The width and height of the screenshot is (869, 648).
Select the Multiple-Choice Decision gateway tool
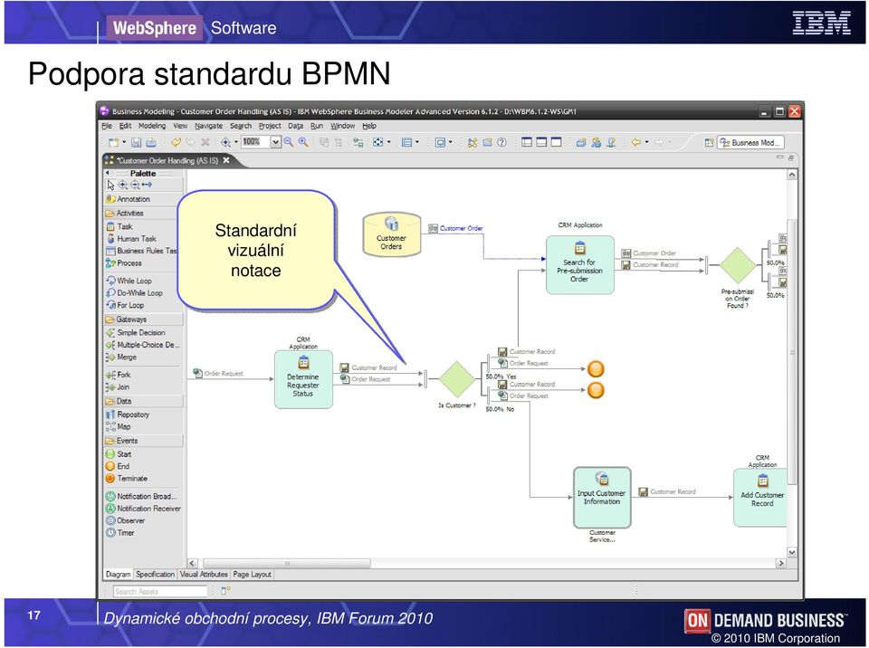pos(143,346)
